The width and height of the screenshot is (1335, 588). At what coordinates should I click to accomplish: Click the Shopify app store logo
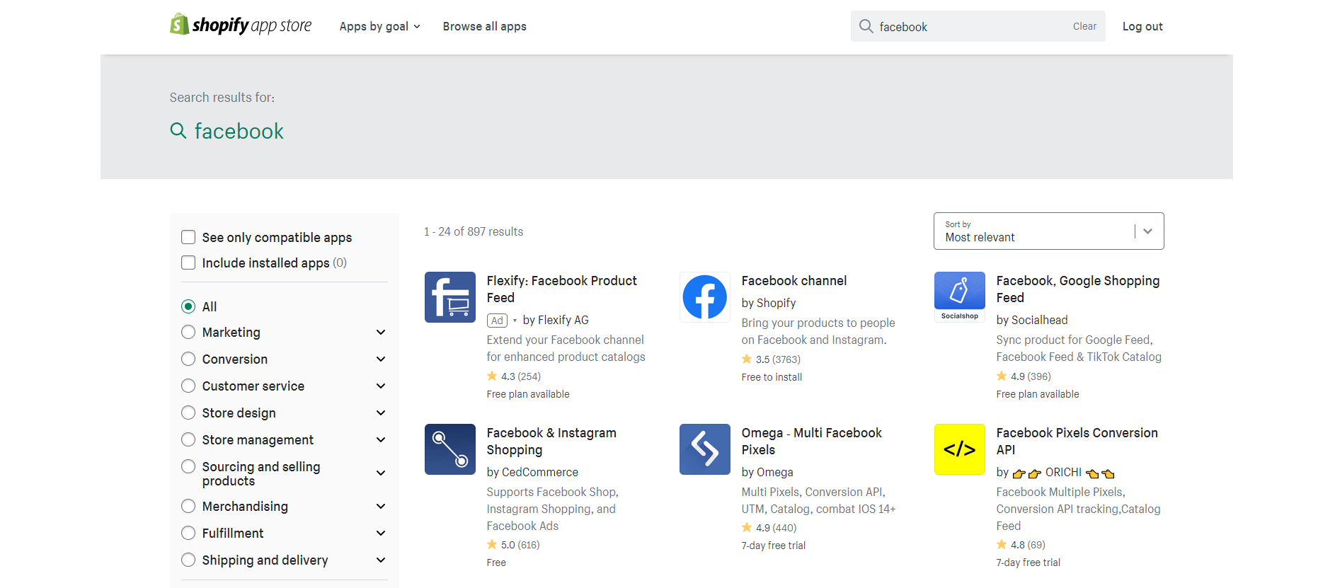[x=241, y=25]
